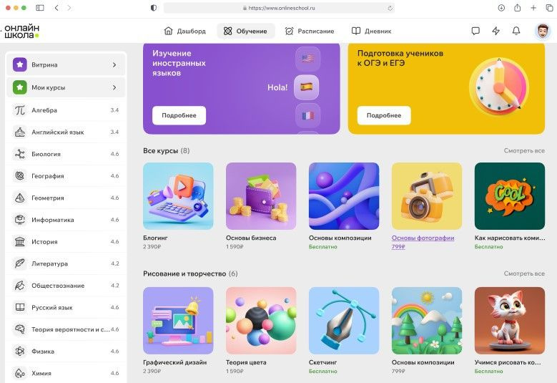This screenshot has width=557, height=383.
Task: Select the Spanish flag language option
Action: [307, 87]
